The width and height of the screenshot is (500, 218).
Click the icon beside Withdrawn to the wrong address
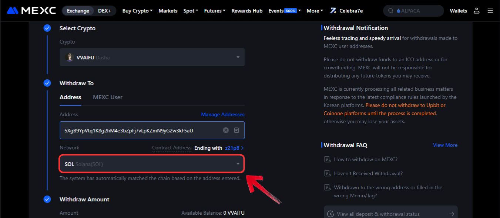327,187
